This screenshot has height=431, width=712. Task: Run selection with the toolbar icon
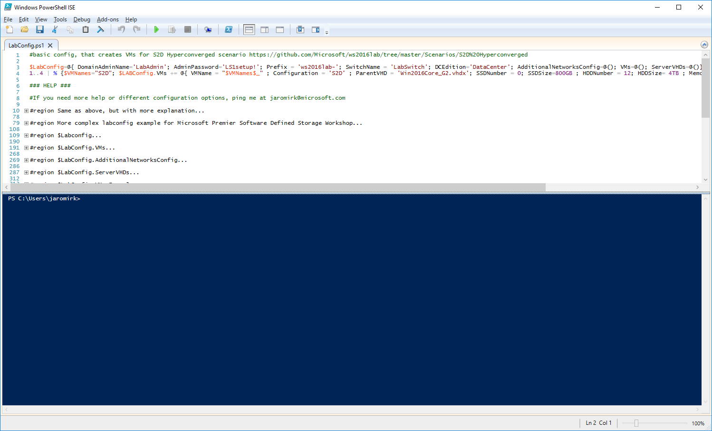[172, 29]
